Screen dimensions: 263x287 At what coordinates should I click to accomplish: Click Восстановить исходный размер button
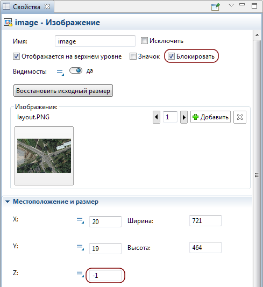63,91
